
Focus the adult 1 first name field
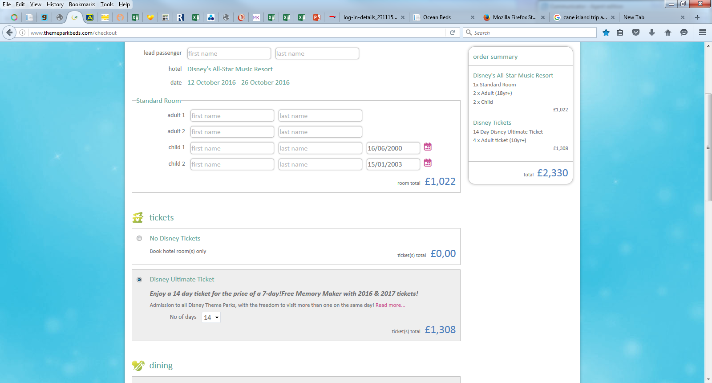tap(232, 116)
